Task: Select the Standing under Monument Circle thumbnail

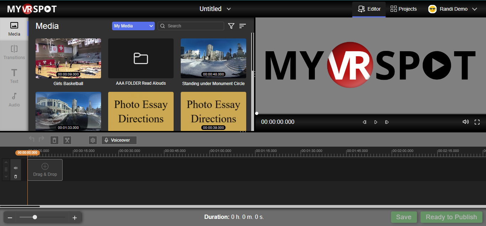Action: (213, 58)
